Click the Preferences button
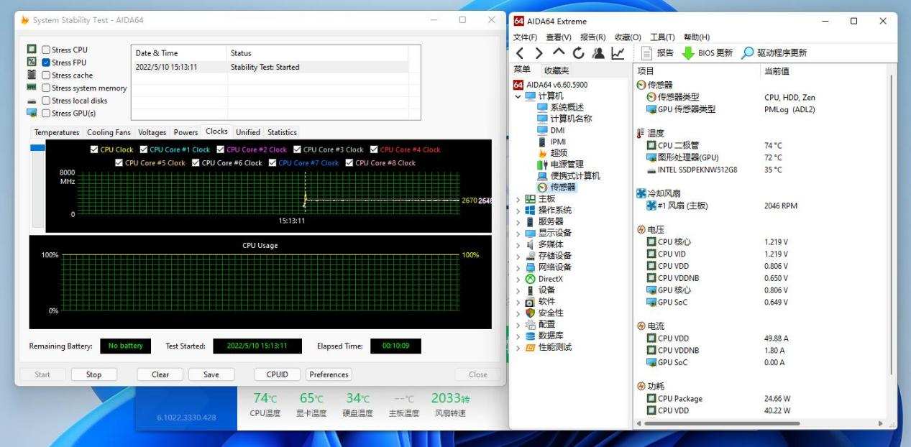The image size is (911, 447). [x=329, y=374]
